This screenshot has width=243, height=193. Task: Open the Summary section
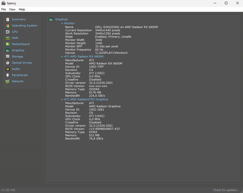coord(19,19)
